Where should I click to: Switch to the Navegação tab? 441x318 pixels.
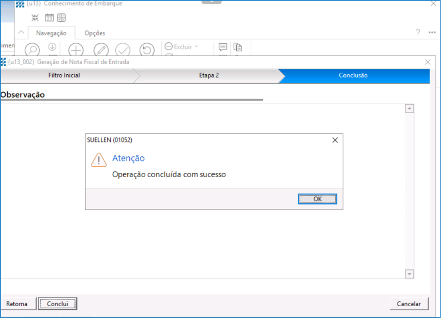coord(51,33)
